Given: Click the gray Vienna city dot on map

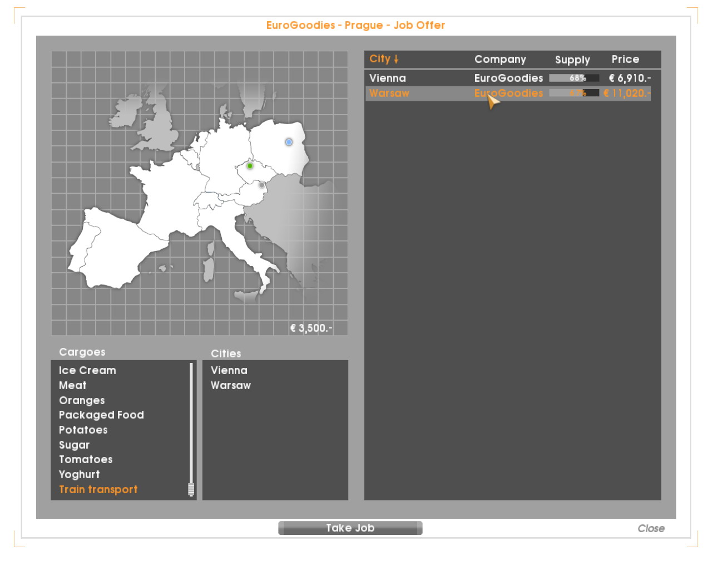Looking at the screenshot, I should tap(261, 185).
